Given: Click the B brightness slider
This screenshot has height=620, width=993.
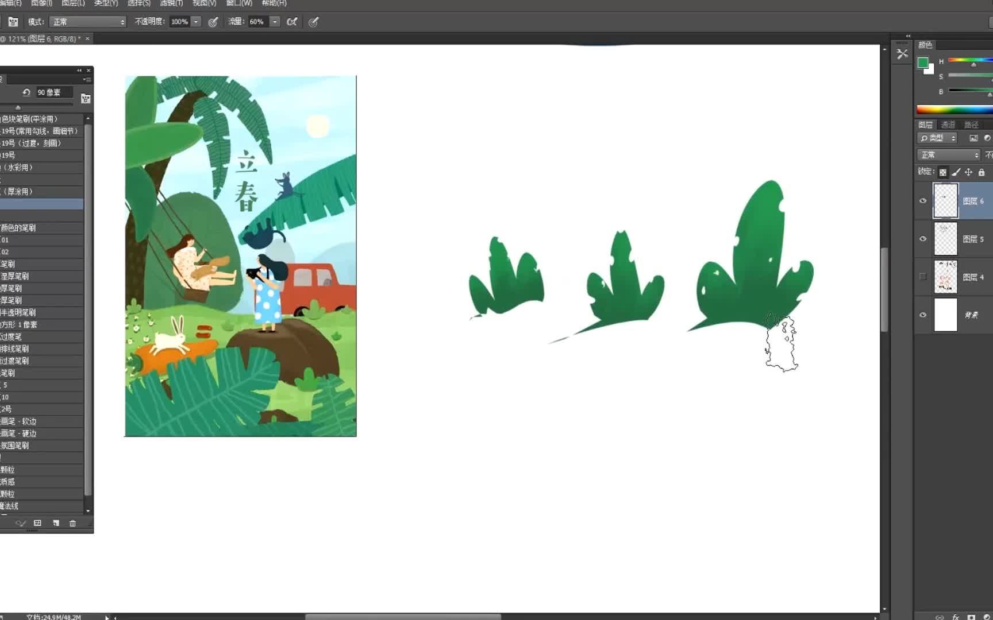Looking at the screenshot, I should click(970, 90).
